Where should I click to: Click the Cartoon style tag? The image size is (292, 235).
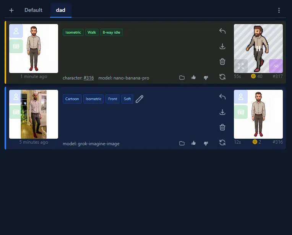tap(72, 99)
